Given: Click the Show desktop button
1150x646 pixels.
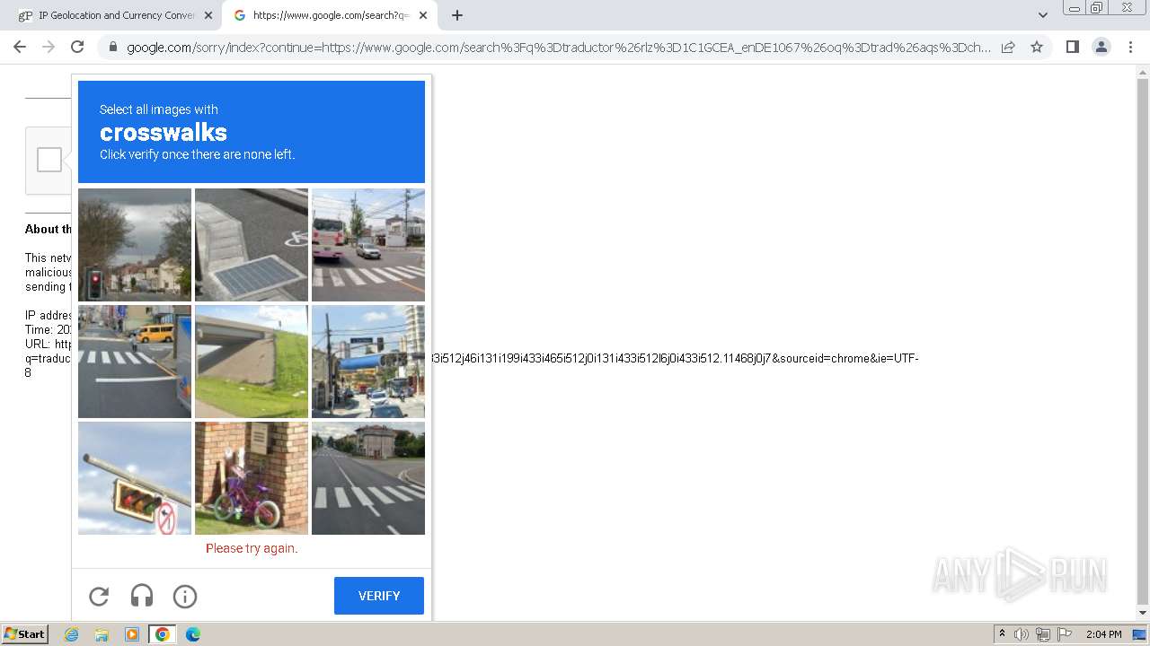Looking at the screenshot, I should pyautogui.click(x=1140, y=634).
